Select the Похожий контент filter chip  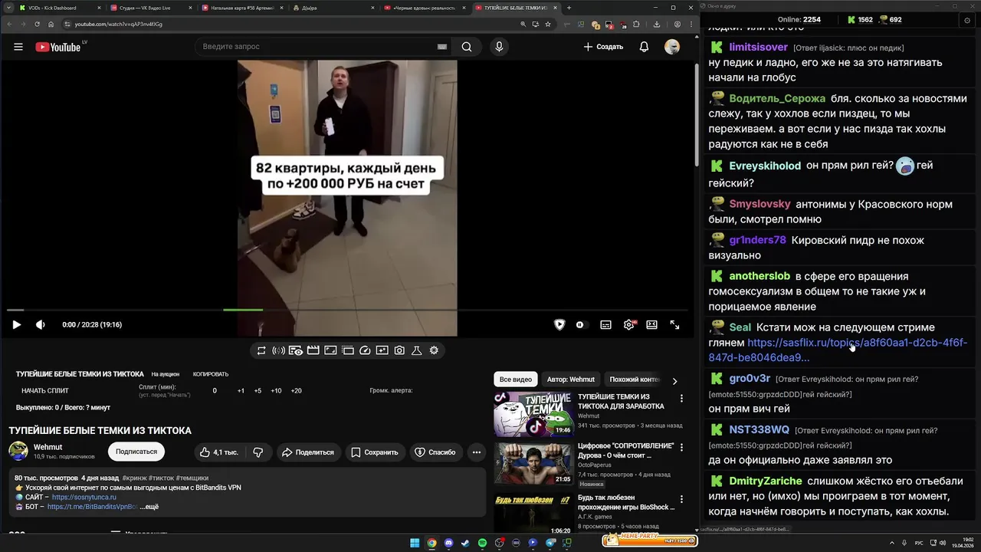634,379
